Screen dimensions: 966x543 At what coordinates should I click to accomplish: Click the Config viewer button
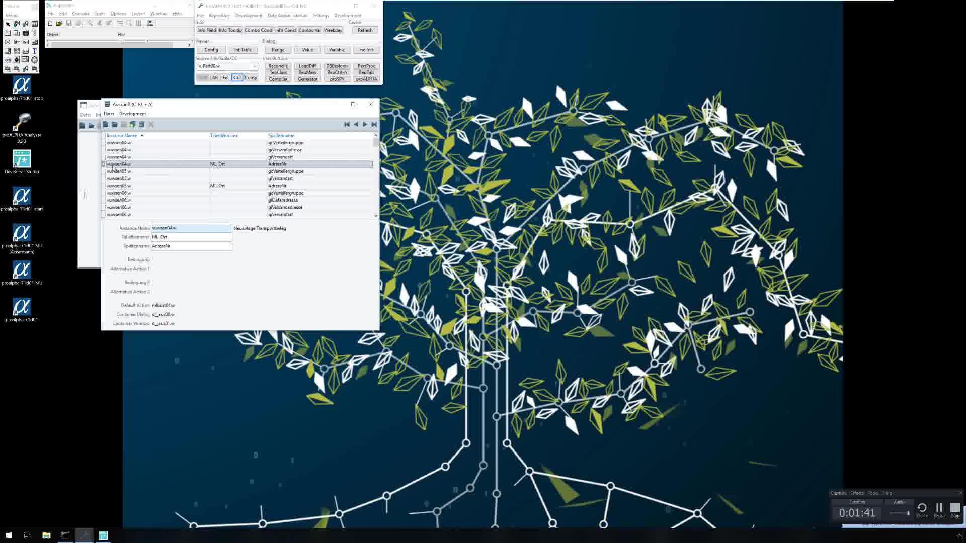pos(211,50)
